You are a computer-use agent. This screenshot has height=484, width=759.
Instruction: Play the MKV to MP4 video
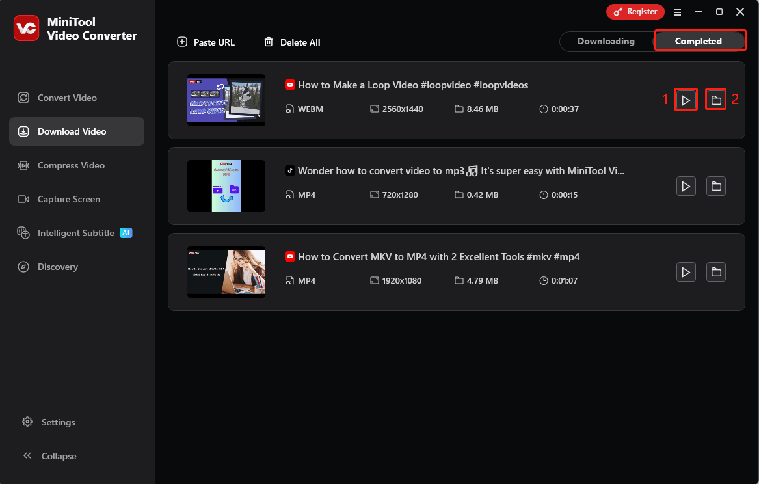point(686,272)
